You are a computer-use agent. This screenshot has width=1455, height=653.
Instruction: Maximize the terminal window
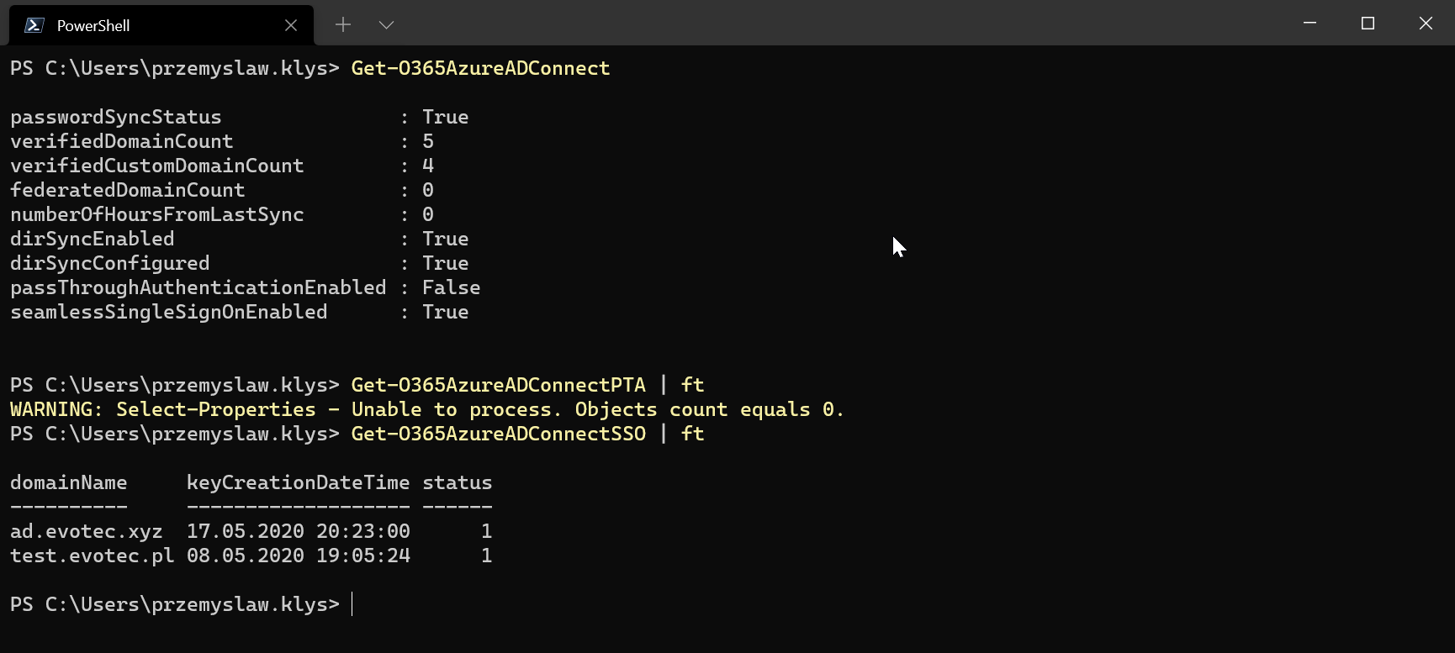[x=1368, y=24]
